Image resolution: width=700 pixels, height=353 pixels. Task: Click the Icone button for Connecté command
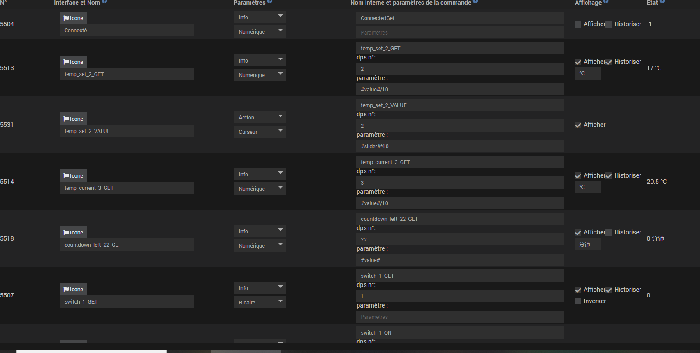pyautogui.click(x=73, y=18)
